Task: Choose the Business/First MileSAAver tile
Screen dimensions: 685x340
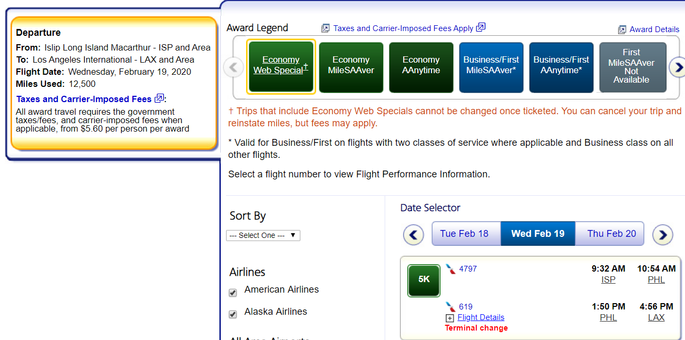Action: [491, 65]
